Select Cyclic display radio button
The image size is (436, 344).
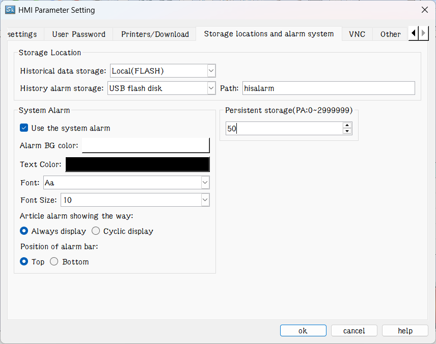pyautogui.click(x=96, y=231)
